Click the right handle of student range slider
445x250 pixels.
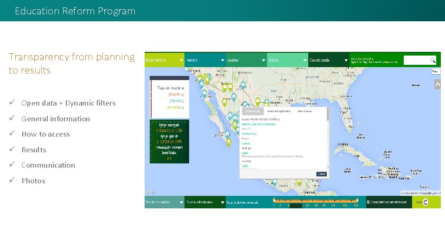[357, 200]
